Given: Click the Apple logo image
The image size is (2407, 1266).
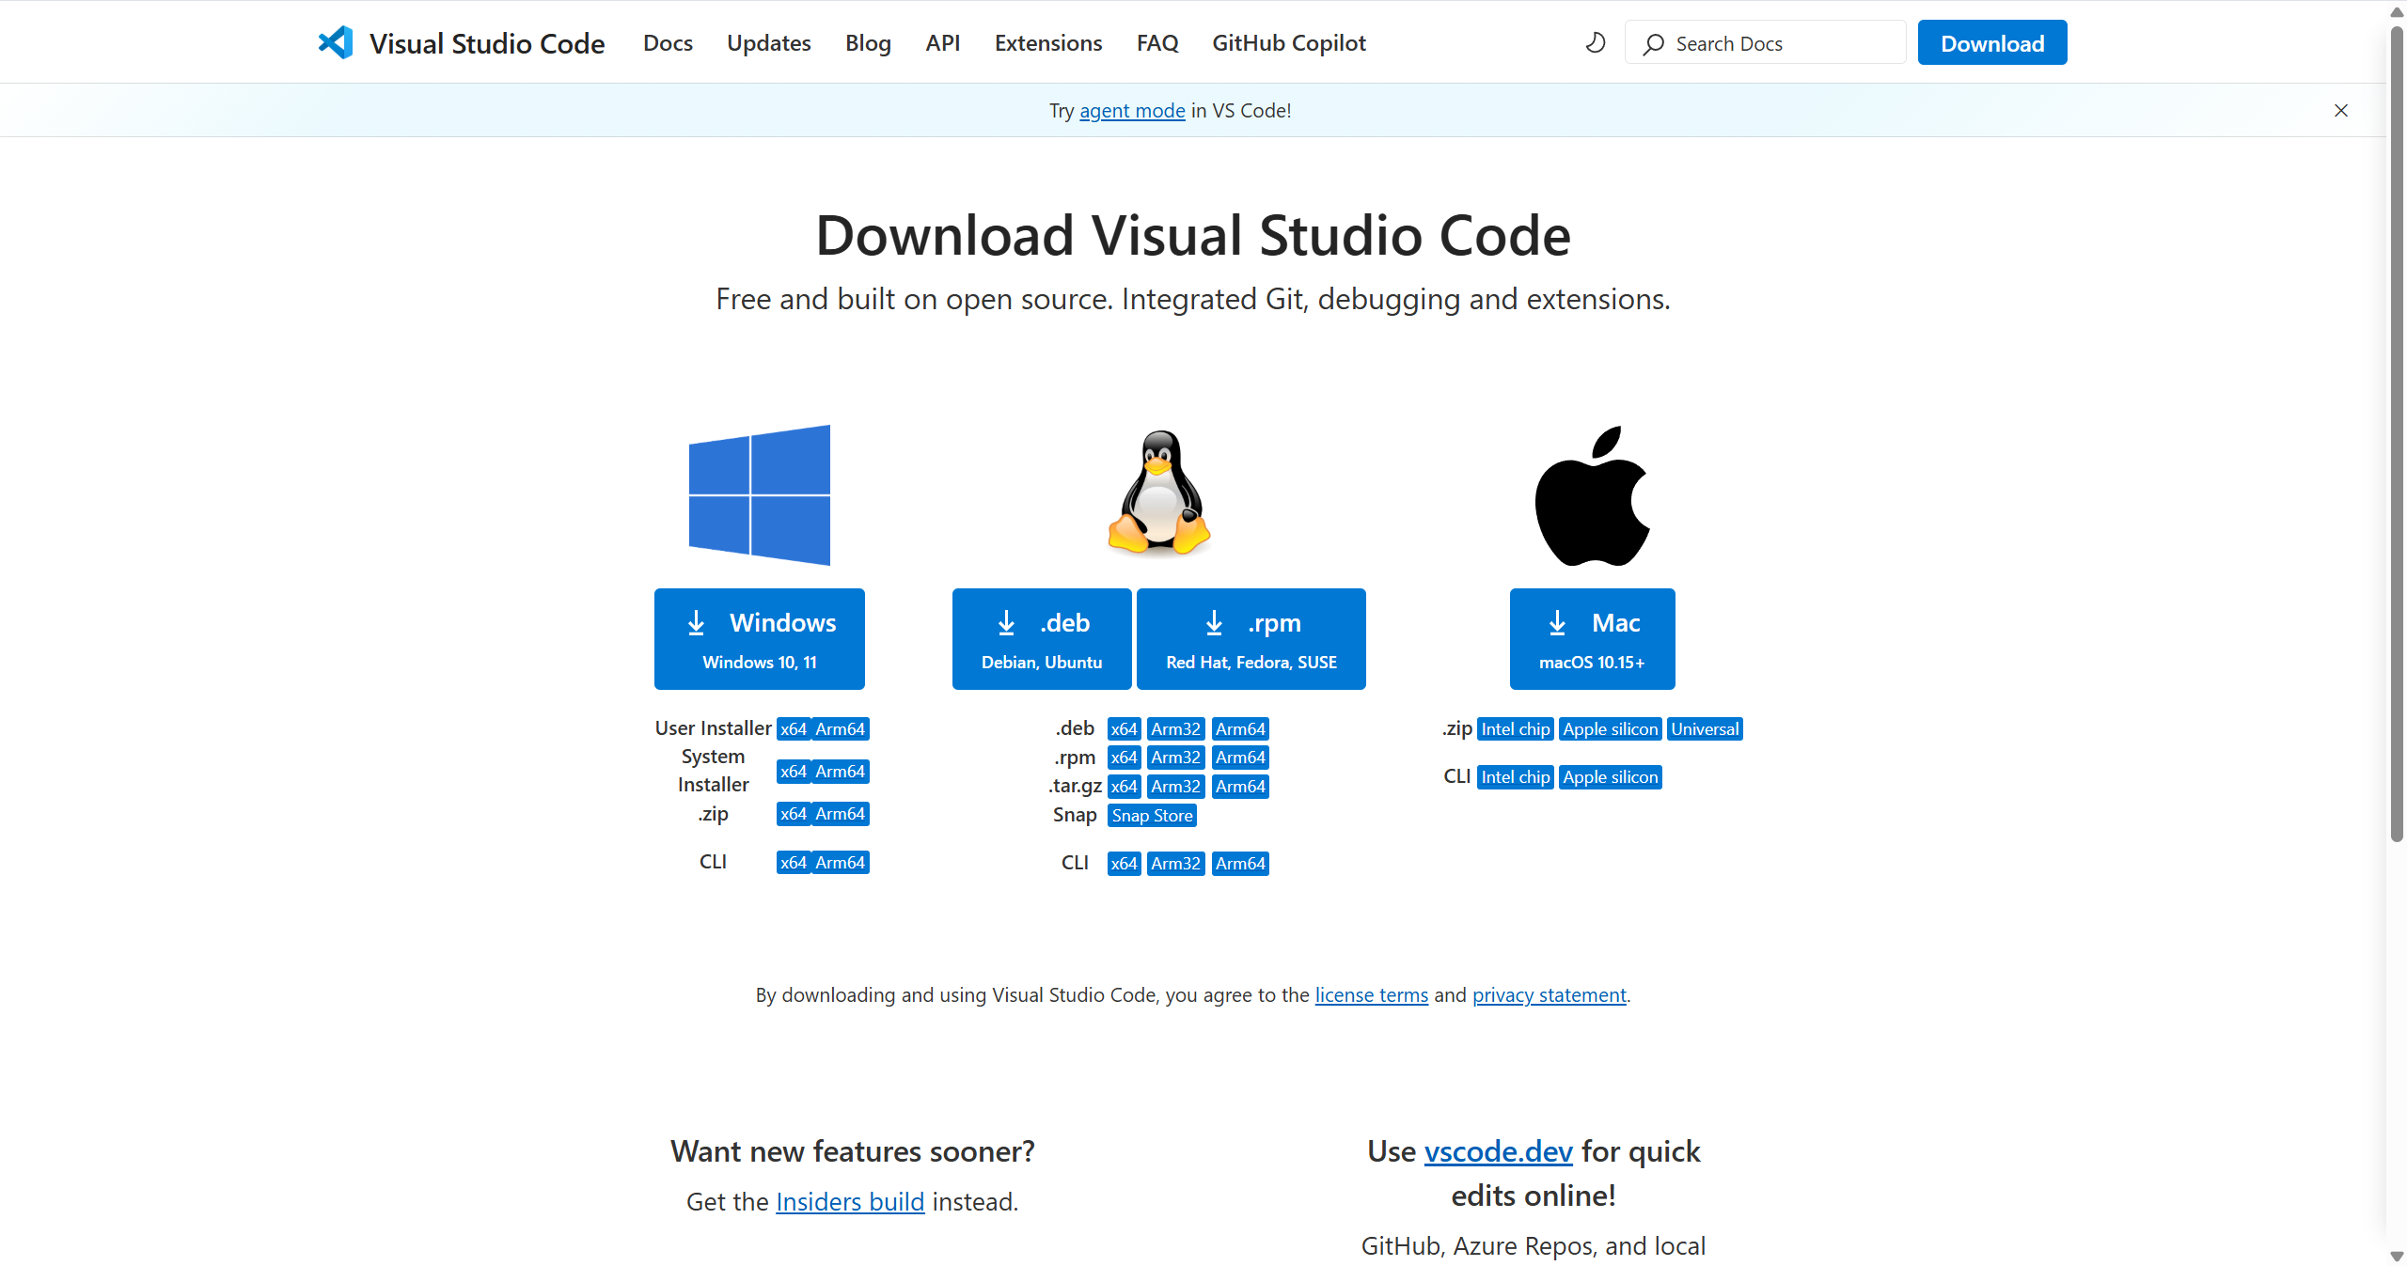Looking at the screenshot, I should tap(1593, 495).
